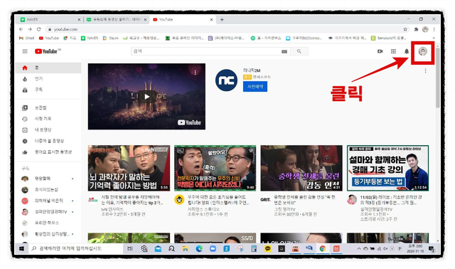Open 좋아요 표시한 동영상 liked videos
Viewport: 455px width, 269px height.
coord(48,152)
